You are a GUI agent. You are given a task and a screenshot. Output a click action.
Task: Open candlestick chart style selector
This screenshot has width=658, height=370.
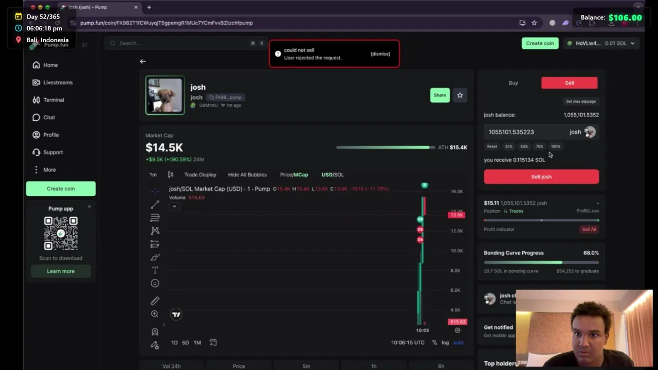[171, 175]
